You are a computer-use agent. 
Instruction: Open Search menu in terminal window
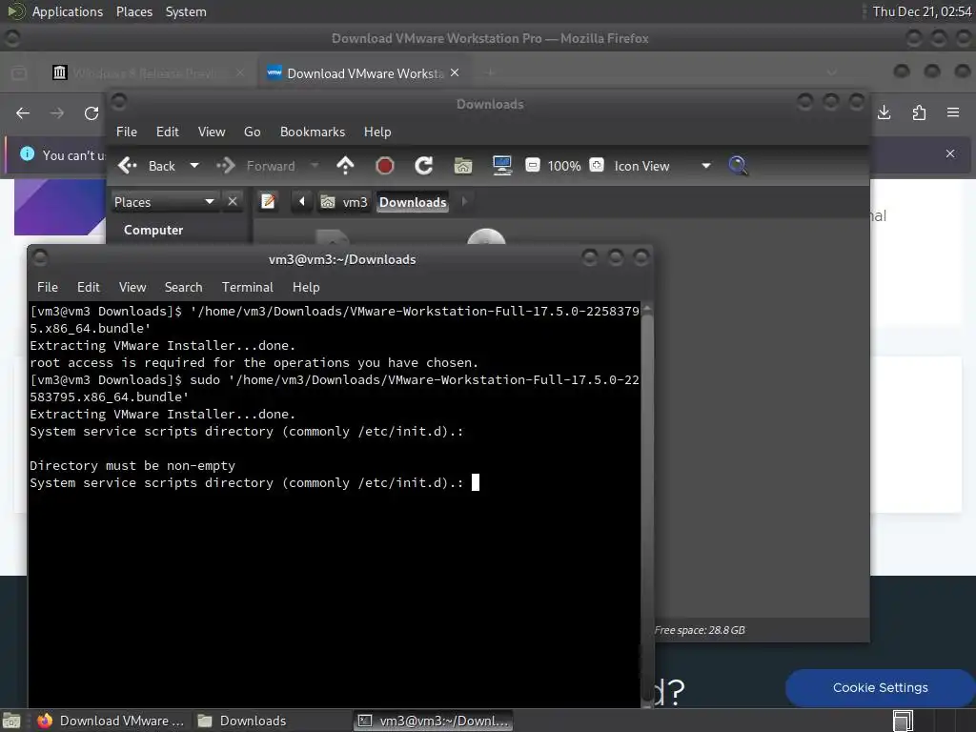click(183, 287)
